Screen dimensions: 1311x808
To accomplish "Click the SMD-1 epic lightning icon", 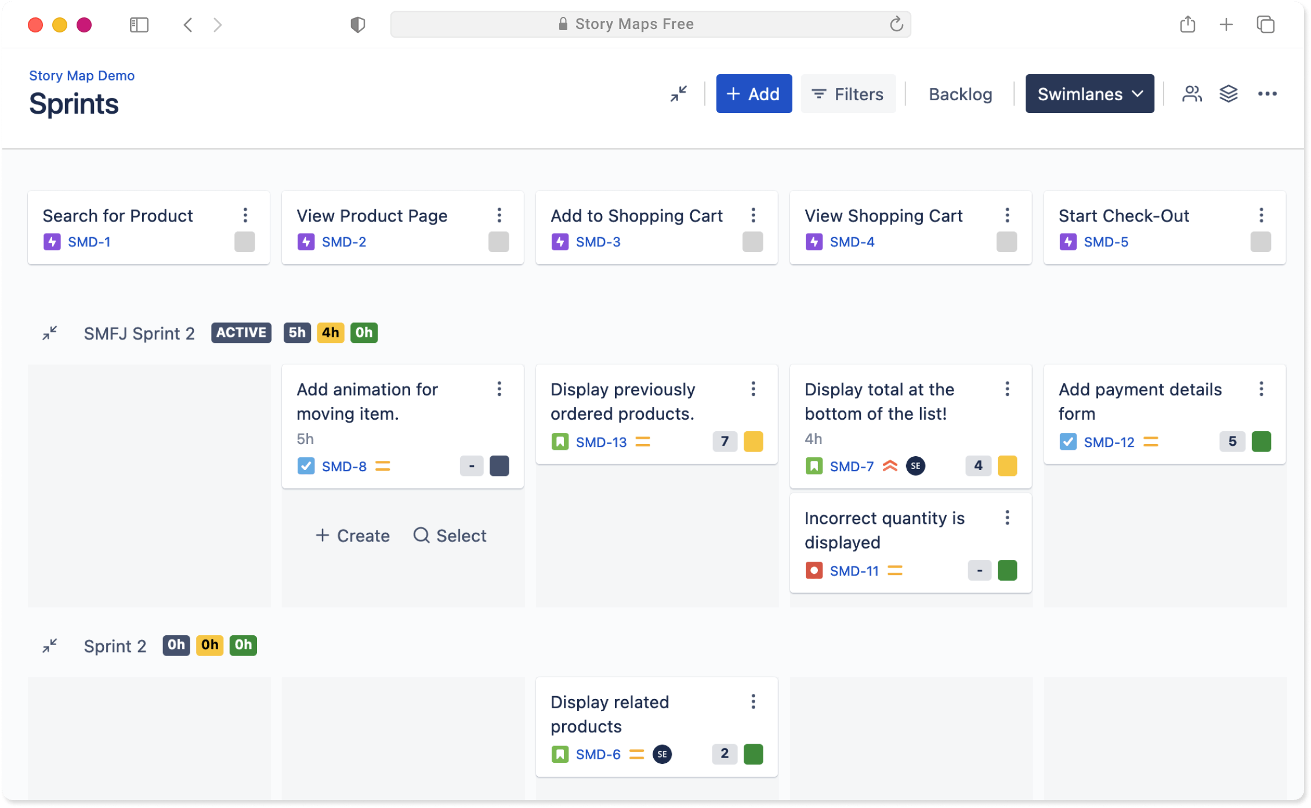I will point(52,242).
